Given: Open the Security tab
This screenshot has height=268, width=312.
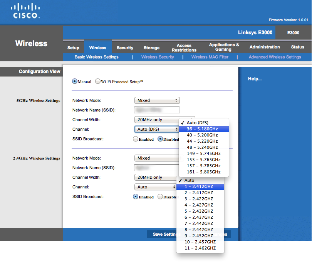Looking at the screenshot, I should (x=125, y=48).
